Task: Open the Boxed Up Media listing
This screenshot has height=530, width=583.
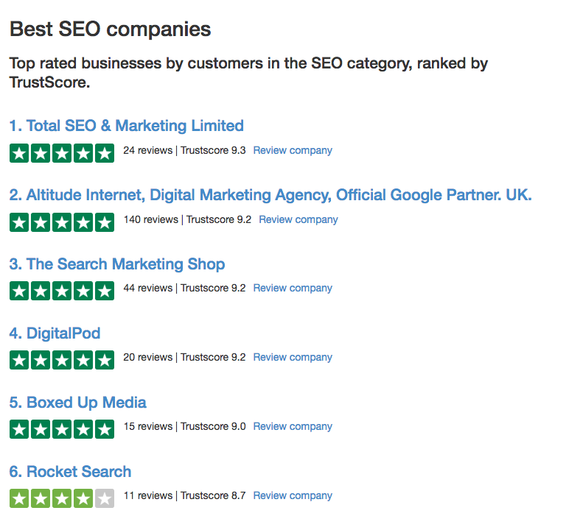Action: point(77,403)
